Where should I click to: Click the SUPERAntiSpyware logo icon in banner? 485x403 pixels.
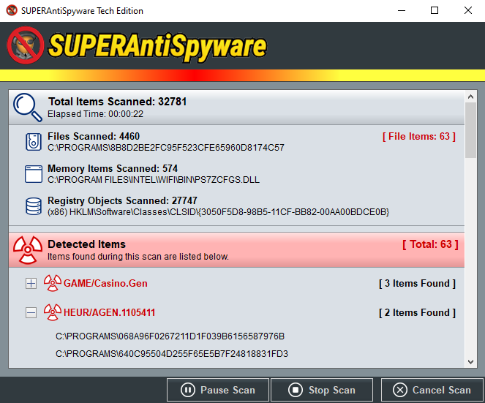point(25,45)
